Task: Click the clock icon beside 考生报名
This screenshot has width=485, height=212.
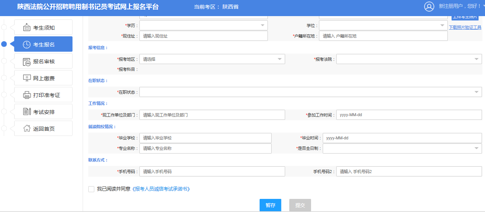Action: [27, 45]
